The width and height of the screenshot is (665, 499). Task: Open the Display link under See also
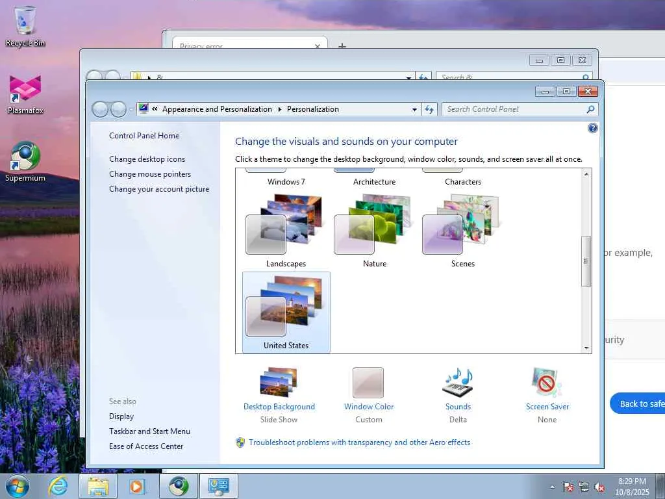121,416
